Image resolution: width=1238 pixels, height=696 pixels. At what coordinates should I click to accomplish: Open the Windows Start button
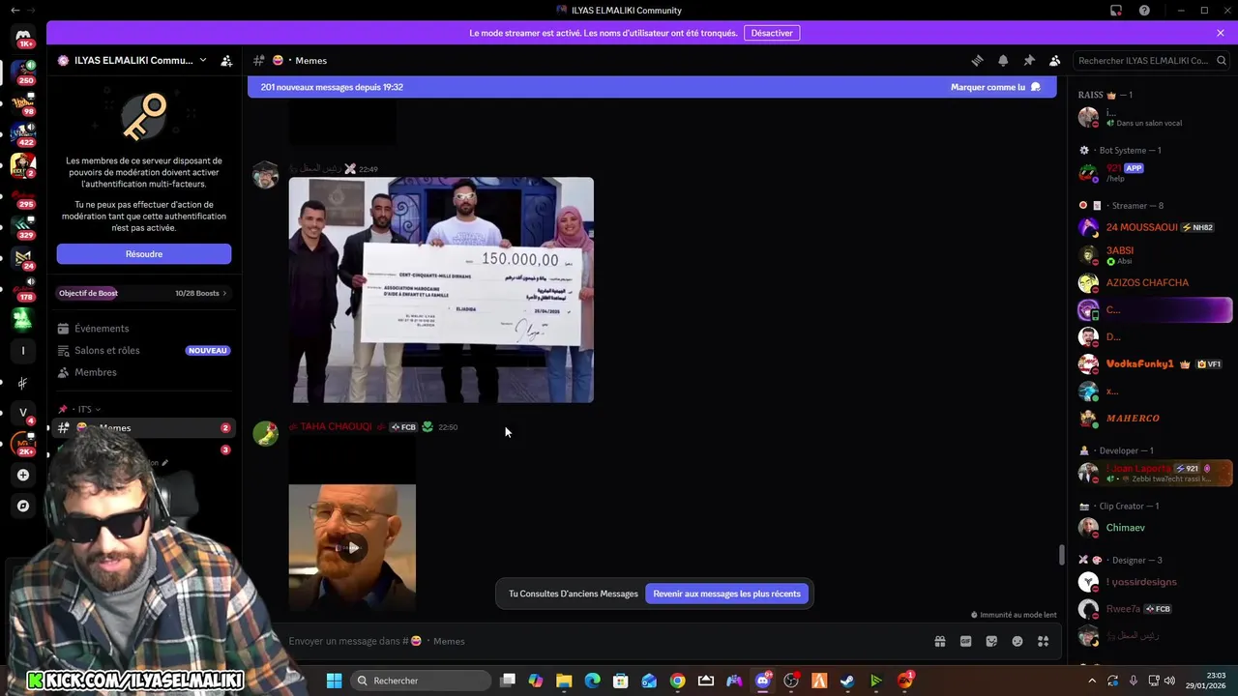[334, 681]
